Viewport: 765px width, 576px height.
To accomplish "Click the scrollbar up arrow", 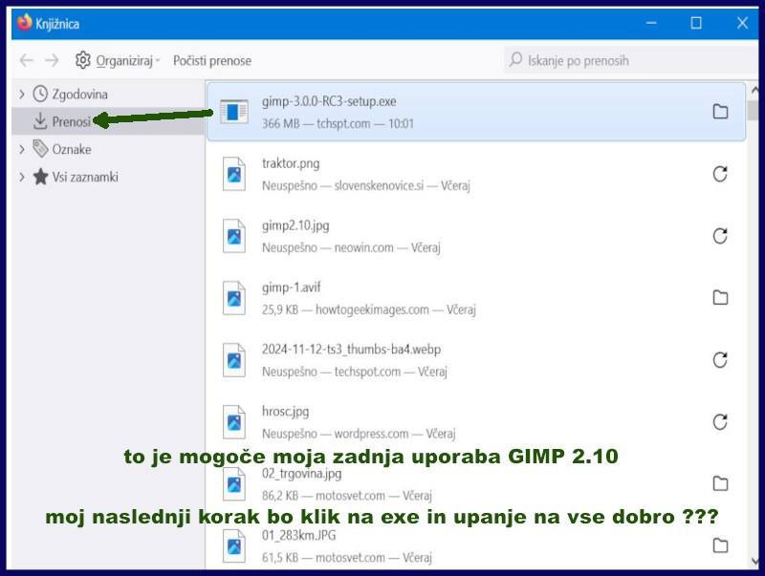I will [x=754, y=90].
